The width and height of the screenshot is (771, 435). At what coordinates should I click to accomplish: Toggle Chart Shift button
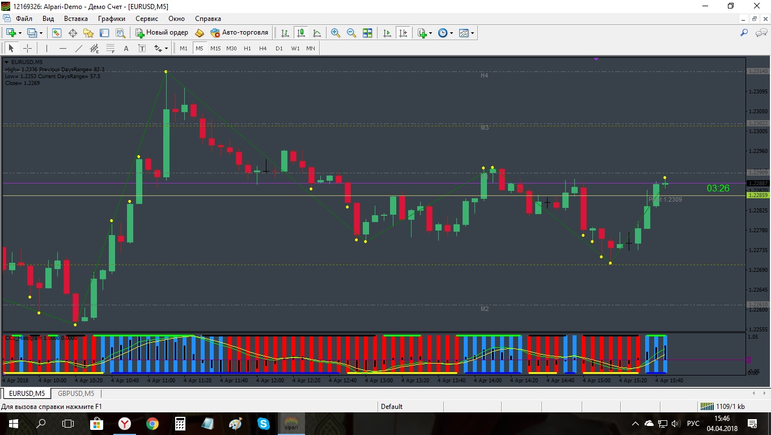(x=403, y=33)
